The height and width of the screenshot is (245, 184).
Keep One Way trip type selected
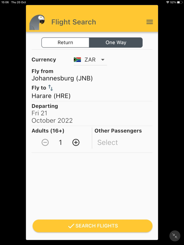[x=116, y=42]
